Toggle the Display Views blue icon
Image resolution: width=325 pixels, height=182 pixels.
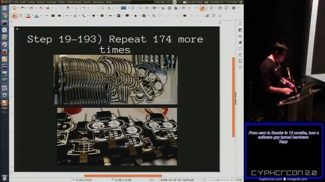[123, 8]
